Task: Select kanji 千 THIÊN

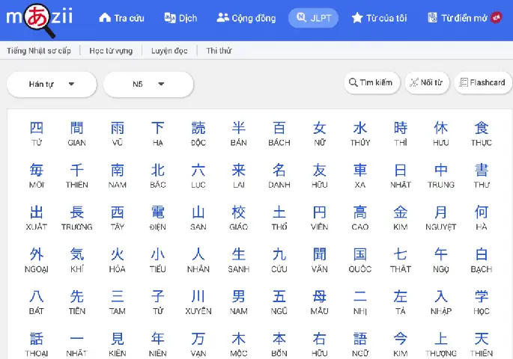Action: [x=77, y=176]
